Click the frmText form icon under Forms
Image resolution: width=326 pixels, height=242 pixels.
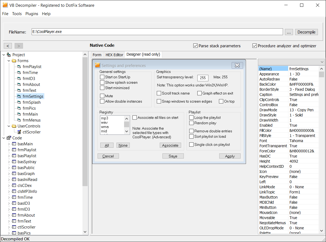[19, 90]
